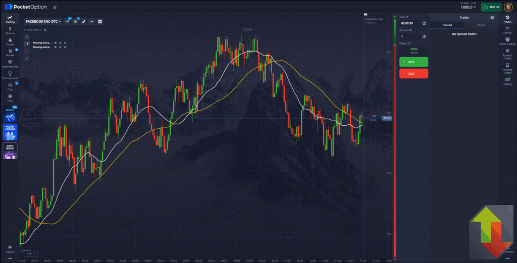Click the Amount help question icon

click(x=410, y=30)
